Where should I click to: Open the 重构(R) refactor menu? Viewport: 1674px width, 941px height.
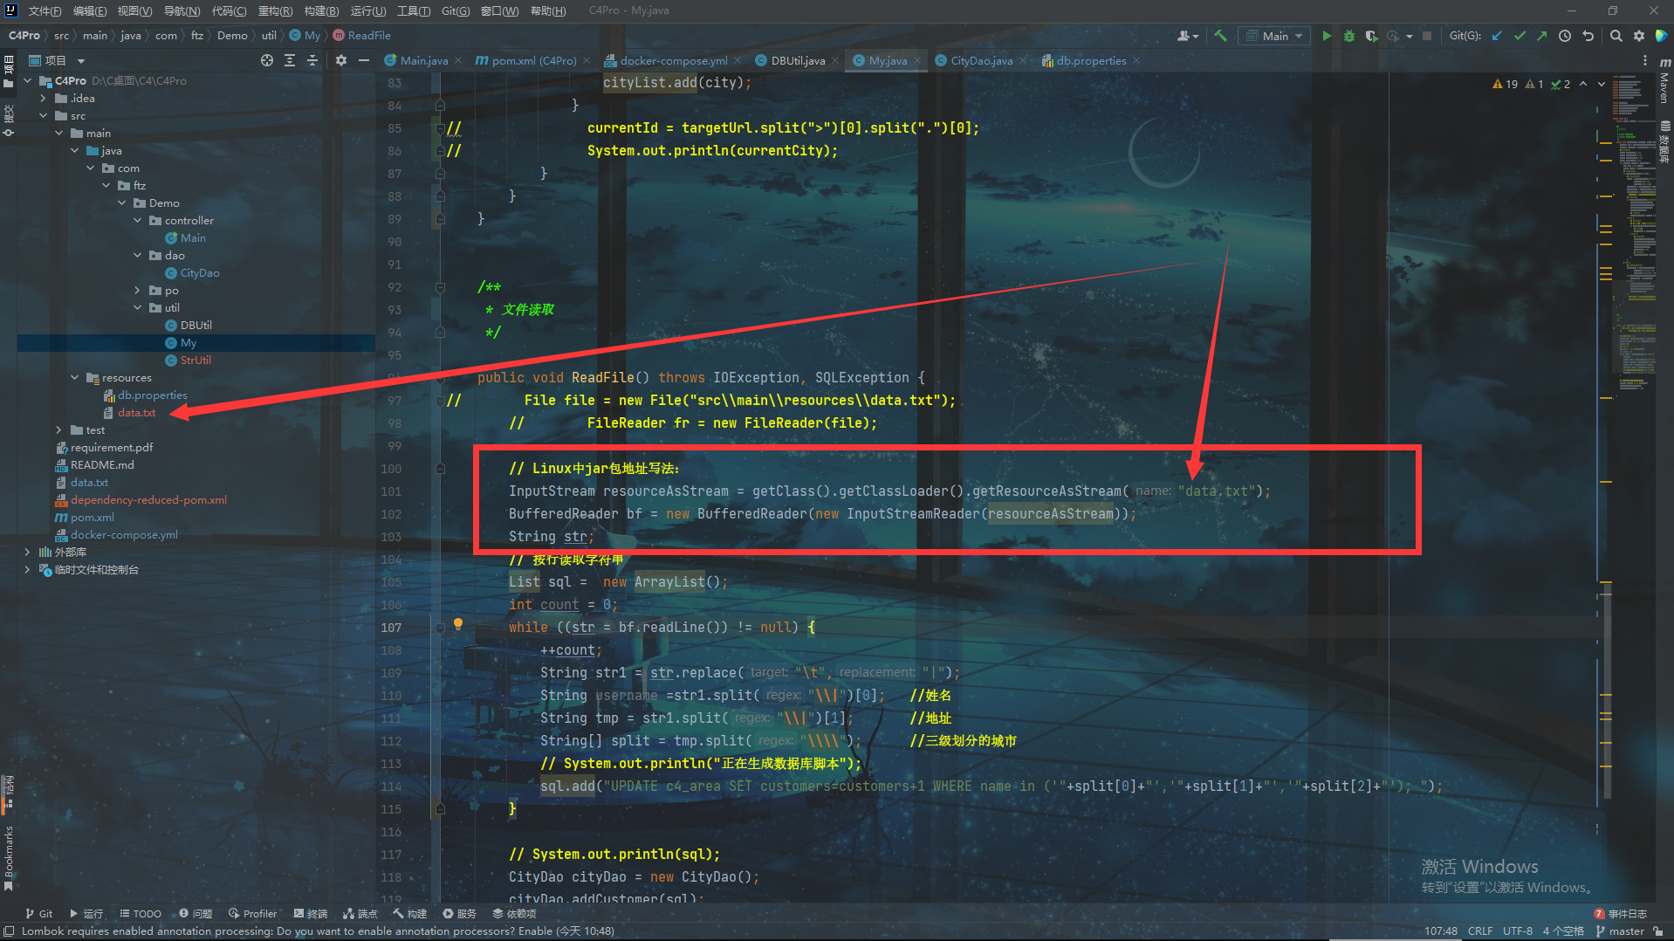click(x=275, y=10)
